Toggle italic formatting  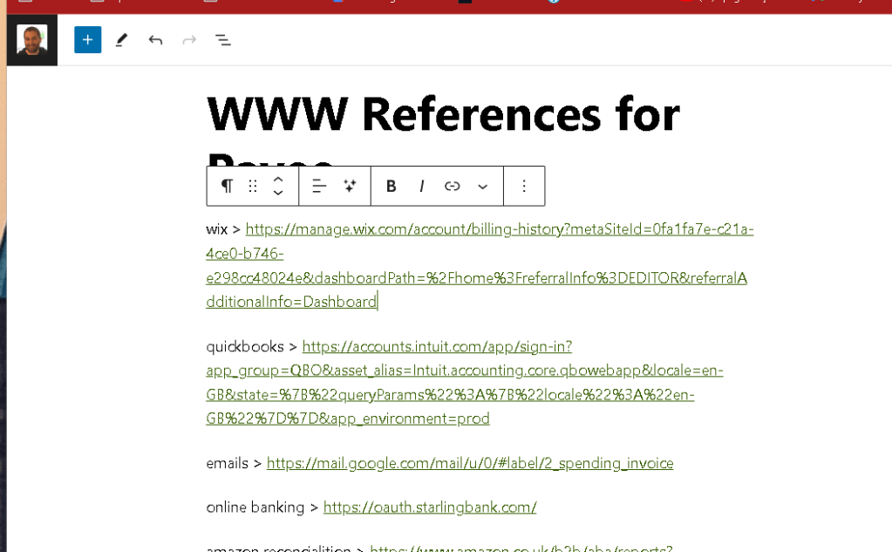pyautogui.click(x=421, y=186)
